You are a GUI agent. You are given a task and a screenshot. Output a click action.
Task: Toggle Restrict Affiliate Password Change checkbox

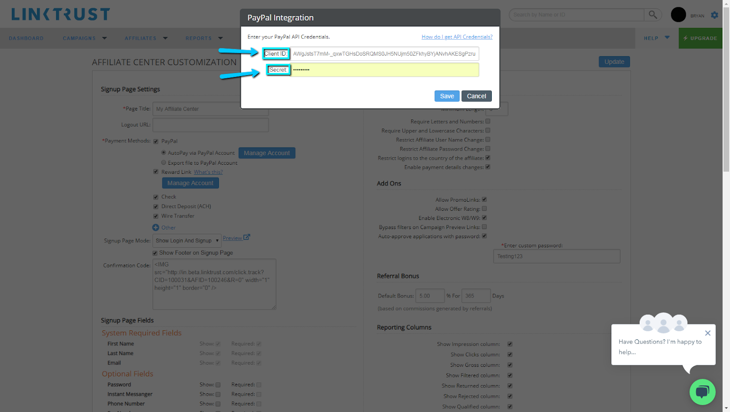tap(488, 149)
